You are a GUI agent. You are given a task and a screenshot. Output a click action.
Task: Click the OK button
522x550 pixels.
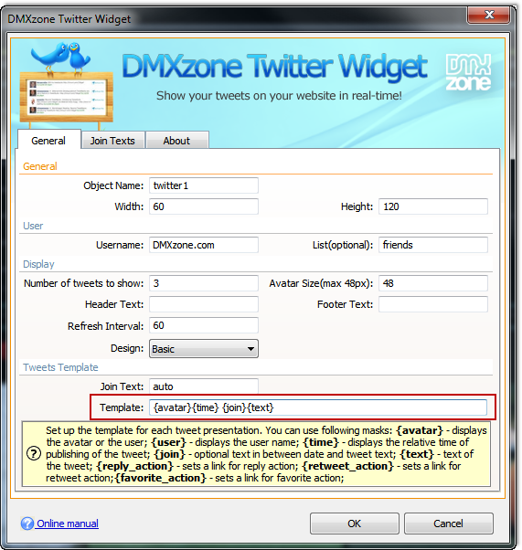[354, 524]
